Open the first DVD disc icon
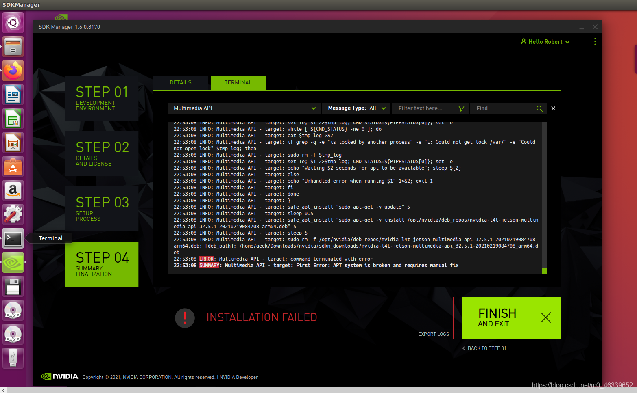 click(13, 310)
